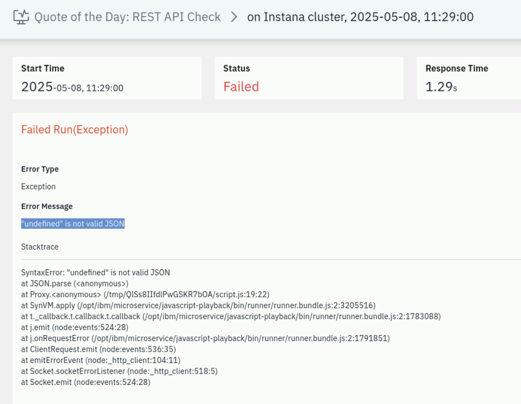The width and height of the screenshot is (521, 404).
Task: Click the Exception error type value
Action: coord(38,186)
